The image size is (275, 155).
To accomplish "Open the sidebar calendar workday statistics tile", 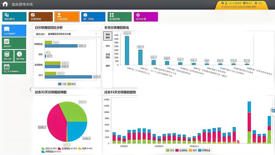I will (x=13, y=68).
